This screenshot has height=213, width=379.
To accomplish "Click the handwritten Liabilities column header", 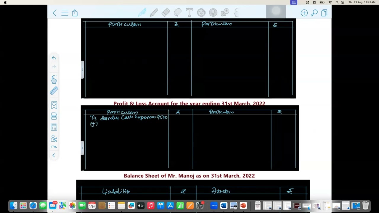I will coord(116,191).
